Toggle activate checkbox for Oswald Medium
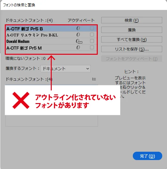The image size is (167, 169). coord(92,41)
